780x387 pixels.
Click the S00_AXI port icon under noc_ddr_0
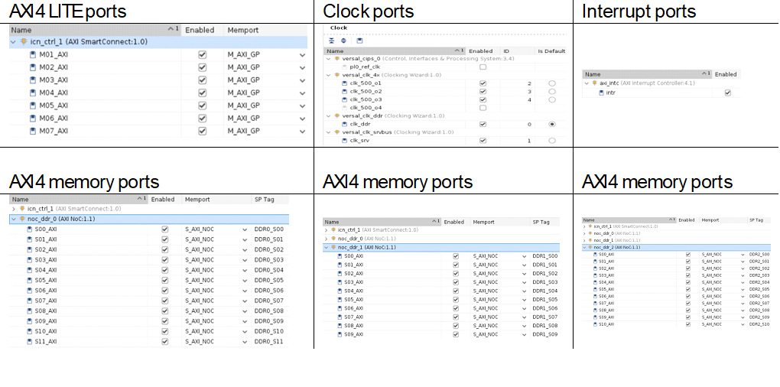tap(30, 229)
